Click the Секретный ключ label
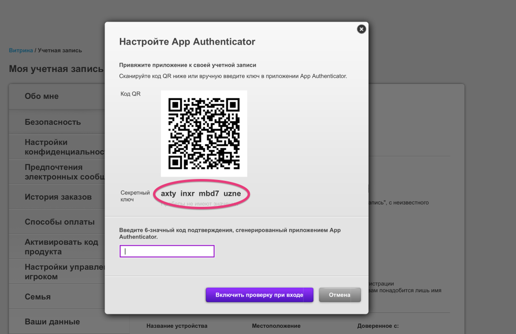 [x=135, y=196]
